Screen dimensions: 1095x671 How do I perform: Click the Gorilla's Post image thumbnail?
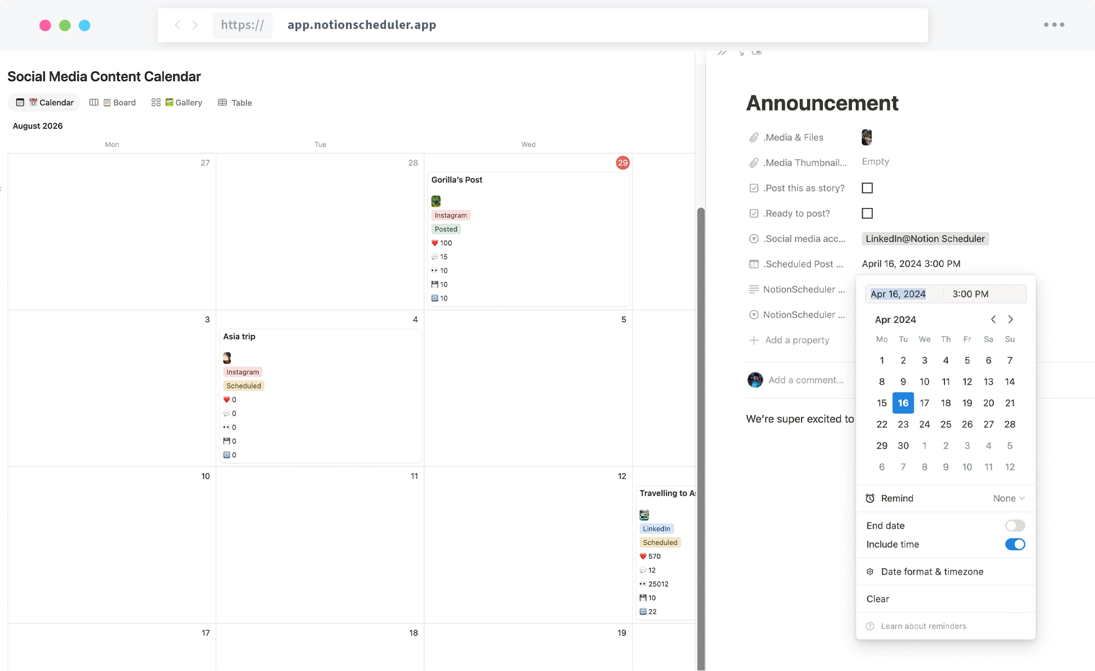point(436,201)
